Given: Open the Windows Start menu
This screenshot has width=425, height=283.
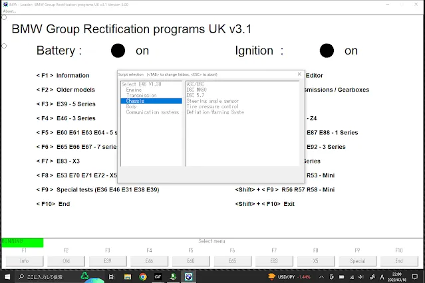Looking at the screenshot, I should coord(7,277).
